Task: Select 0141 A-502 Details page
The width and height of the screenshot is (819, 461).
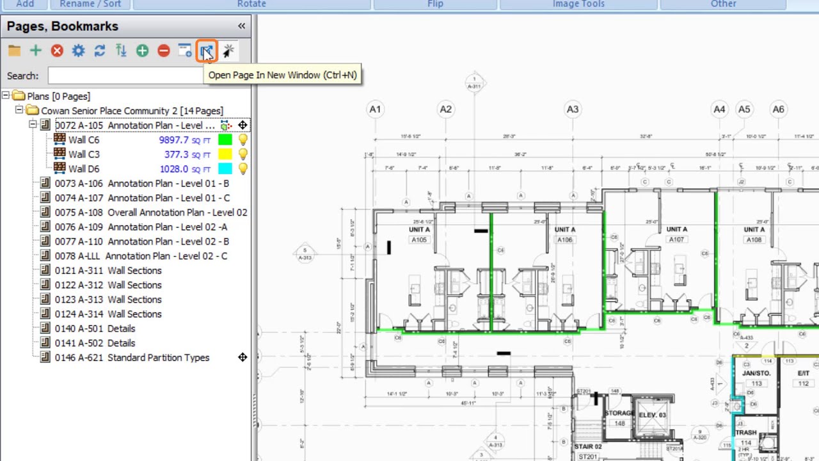Action: pyautogui.click(x=95, y=343)
